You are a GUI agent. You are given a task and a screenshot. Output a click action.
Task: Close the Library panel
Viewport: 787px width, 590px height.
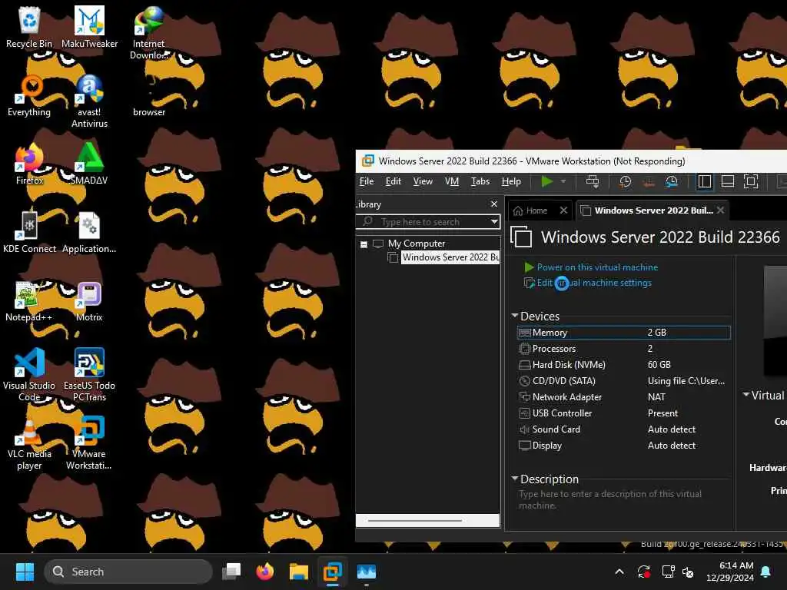pos(494,204)
